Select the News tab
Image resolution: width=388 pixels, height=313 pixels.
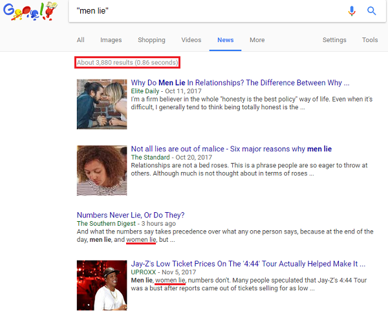pos(225,40)
